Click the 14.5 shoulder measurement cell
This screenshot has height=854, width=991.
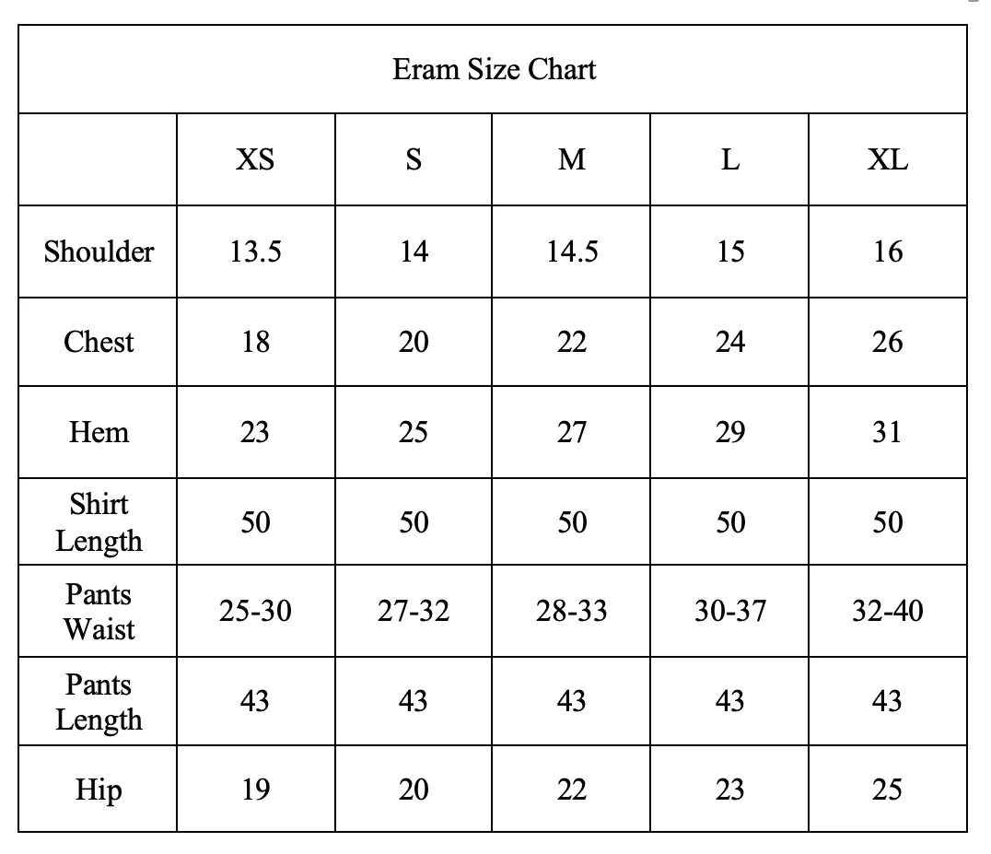point(571,252)
